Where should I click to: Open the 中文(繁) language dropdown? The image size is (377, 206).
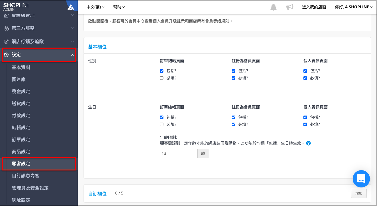(96, 7)
